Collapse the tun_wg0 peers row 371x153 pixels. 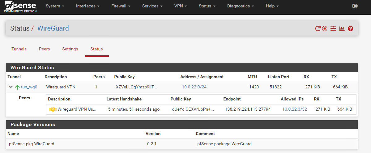click(11, 87)
